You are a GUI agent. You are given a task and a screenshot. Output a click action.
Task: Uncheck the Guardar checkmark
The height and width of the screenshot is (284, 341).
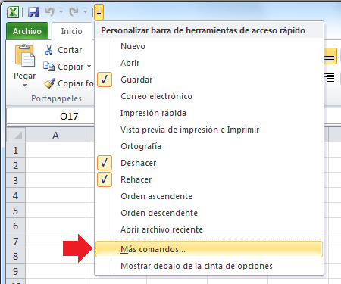coord(105,80)
